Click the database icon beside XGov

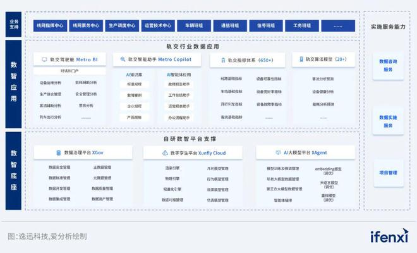[59, 152]
